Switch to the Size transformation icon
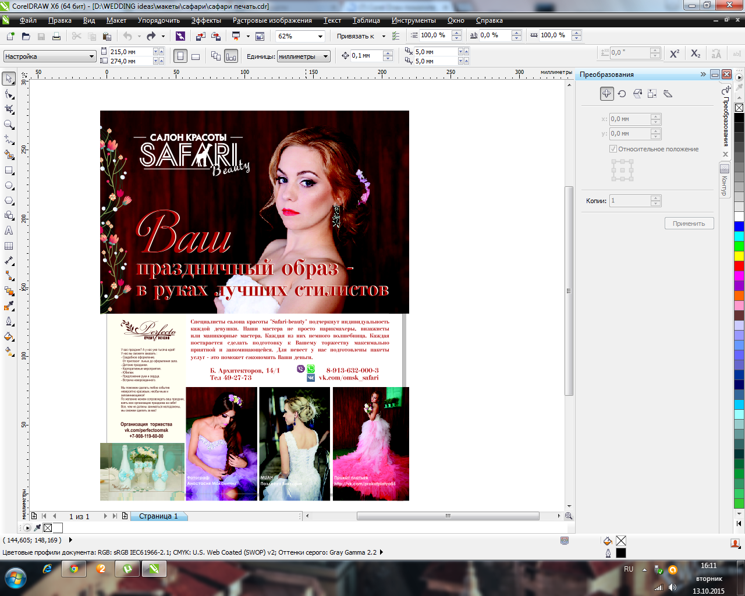Screen dimensions: 745x596 pos(652,94)
